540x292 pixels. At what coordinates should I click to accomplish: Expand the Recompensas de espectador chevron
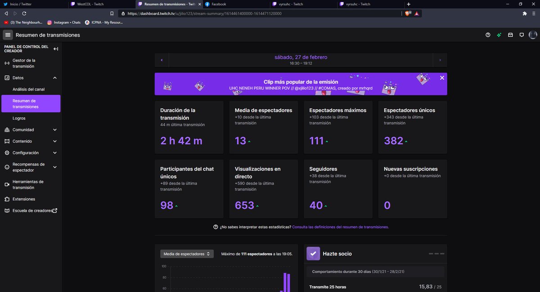tap(55, 167)
